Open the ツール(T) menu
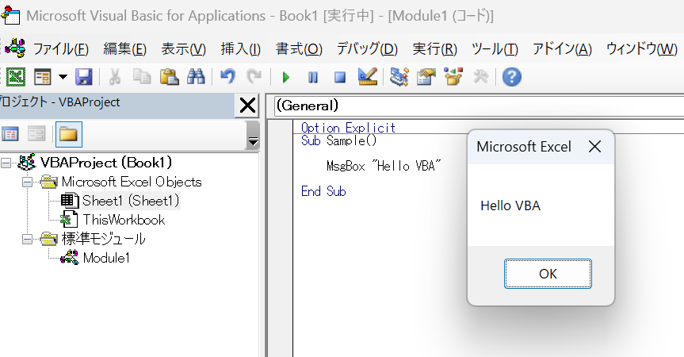This screenshot has height=357, width=684. (495, 49)
